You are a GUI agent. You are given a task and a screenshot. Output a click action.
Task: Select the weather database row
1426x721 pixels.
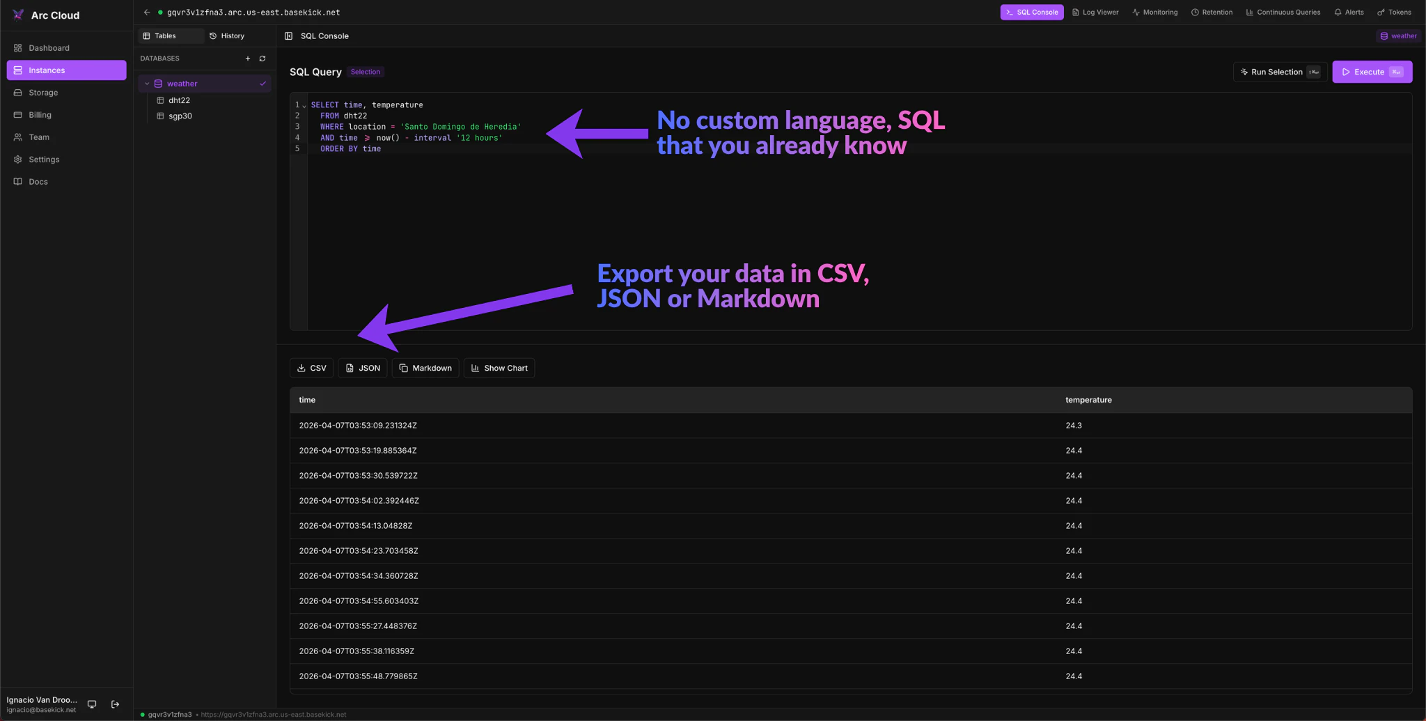pyautogui.click(x=205, y=84)
